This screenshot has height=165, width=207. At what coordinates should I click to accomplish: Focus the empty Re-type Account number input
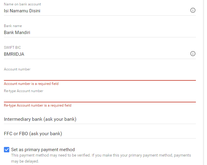click(100, 98)
